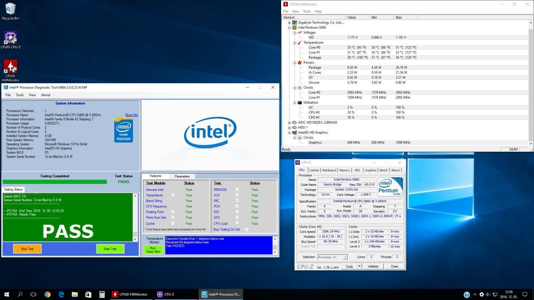
Task: Open the CPU-Z Tools dropdown arrow
Action: point(360,267)
